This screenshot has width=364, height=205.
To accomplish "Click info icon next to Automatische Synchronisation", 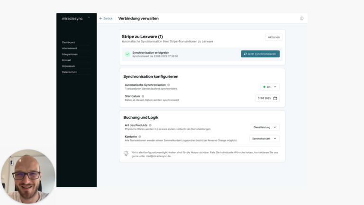I will click(168, 85).
